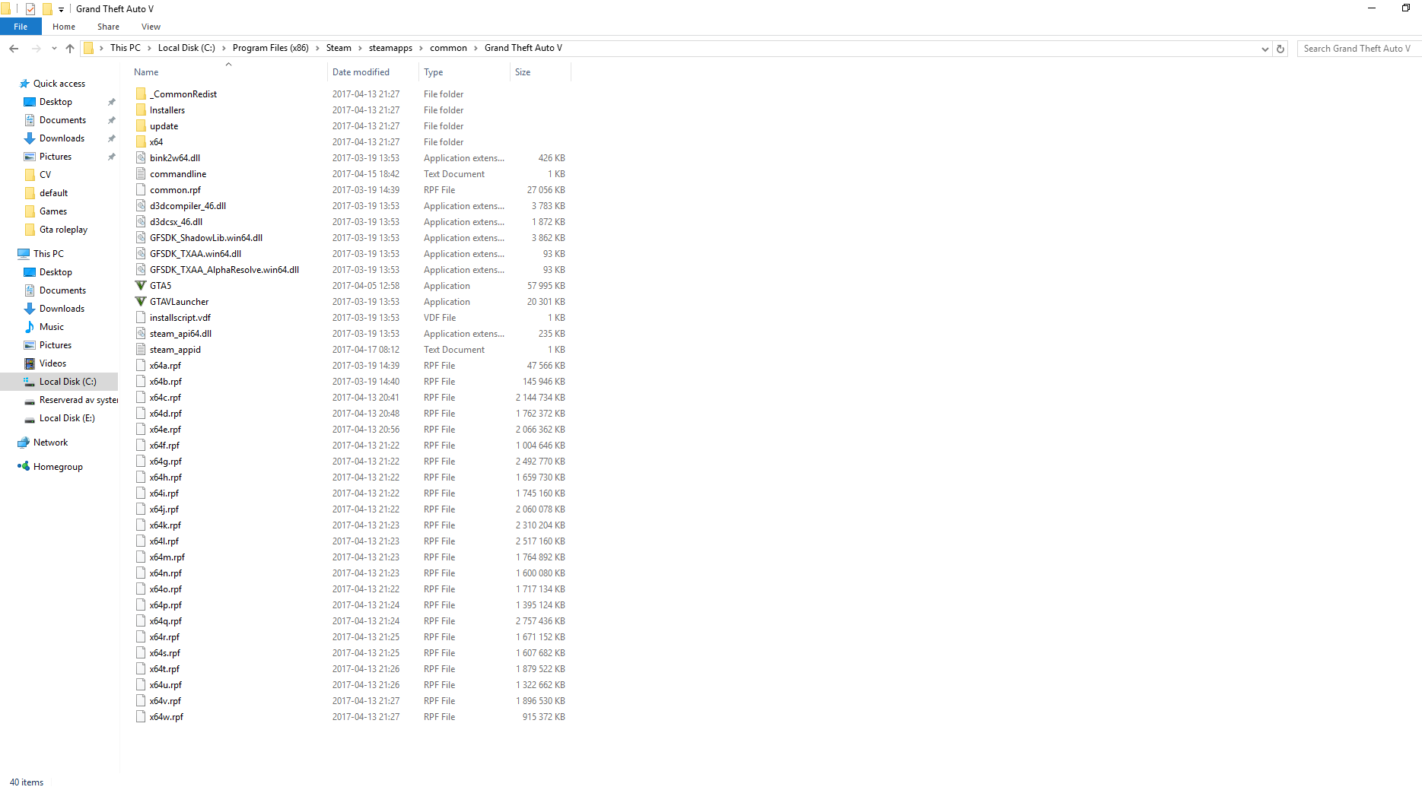This screenshot has height=790, width=1422.
Task: Expand the chevron after common in breadcrumb
Action: point(476,48)
